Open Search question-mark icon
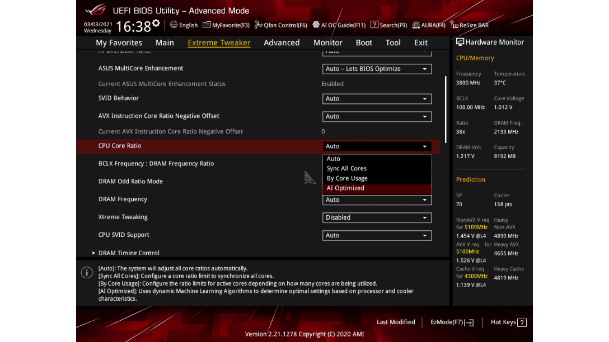The width and height of the screenshot is (609, 342). pos(374,25)
